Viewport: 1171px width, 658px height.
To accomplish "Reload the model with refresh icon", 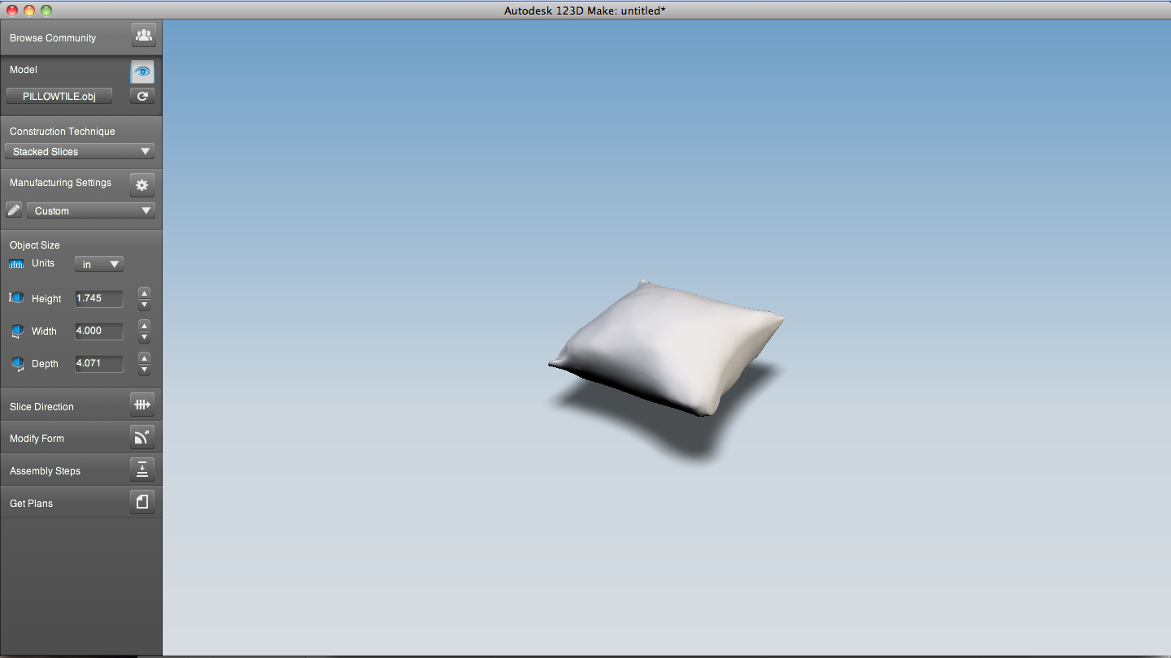I will click(x=142, y=96).
